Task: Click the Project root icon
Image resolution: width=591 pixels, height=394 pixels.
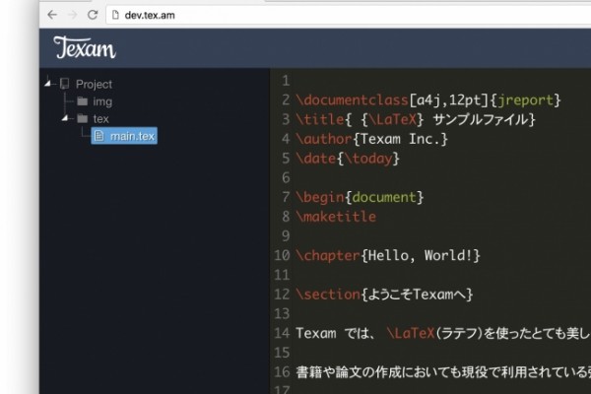Action: click(65, 84)
